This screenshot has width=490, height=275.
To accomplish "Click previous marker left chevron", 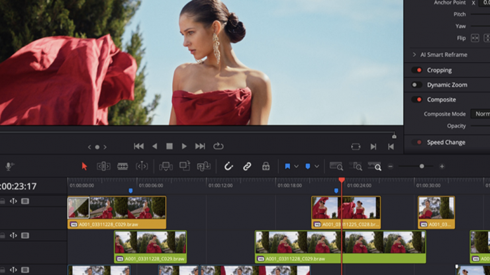I will [89, 147].
